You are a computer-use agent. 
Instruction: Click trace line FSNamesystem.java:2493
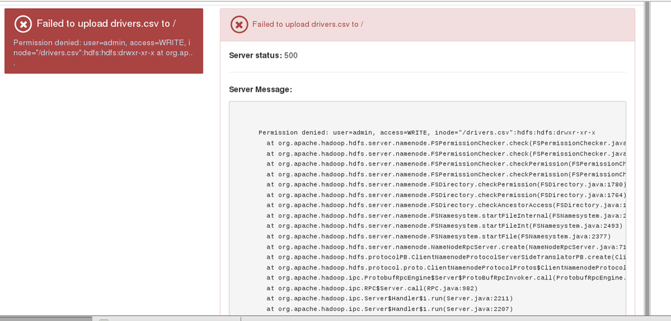coord(444,227)
